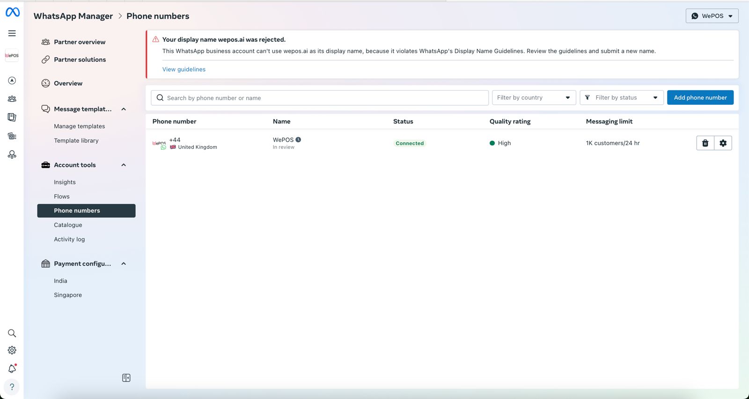The height and width of the screenshot is (399, 749).
Task: Collapse the Payment configuration section chevron
Action: coord(124,264)
